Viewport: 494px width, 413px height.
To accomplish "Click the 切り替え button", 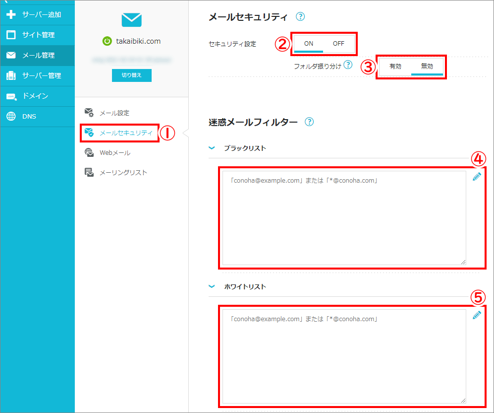I will [x=132, y=75].
